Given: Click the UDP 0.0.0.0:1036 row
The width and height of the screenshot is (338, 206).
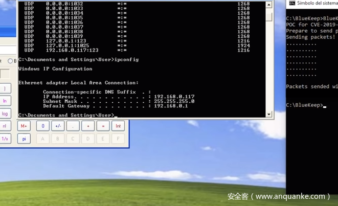Looking at the screenshot, I should tap(137, 22).
